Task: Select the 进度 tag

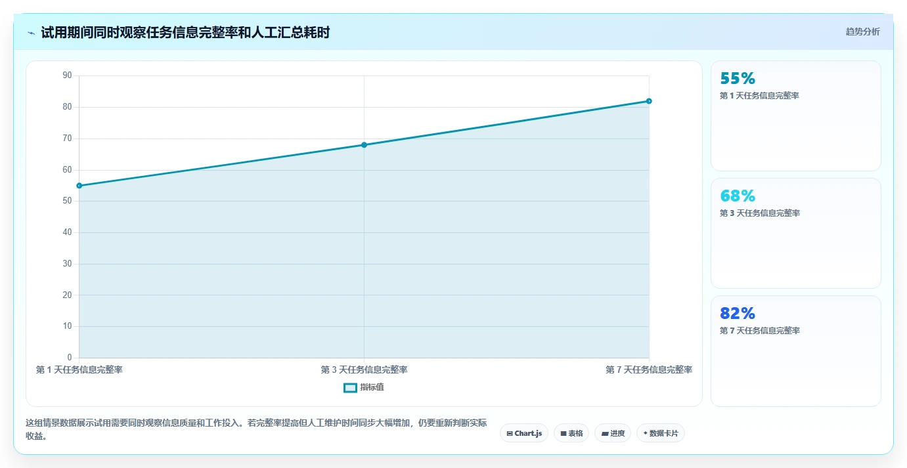Action: pos(613,433)
